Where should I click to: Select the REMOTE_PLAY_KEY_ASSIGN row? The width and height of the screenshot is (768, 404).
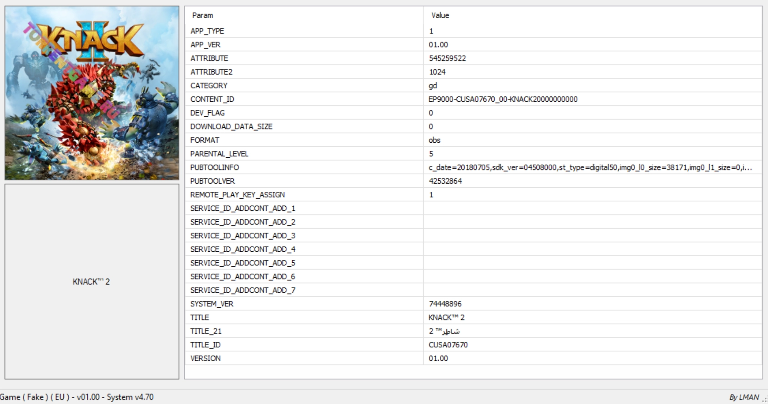tap(237, 195)
